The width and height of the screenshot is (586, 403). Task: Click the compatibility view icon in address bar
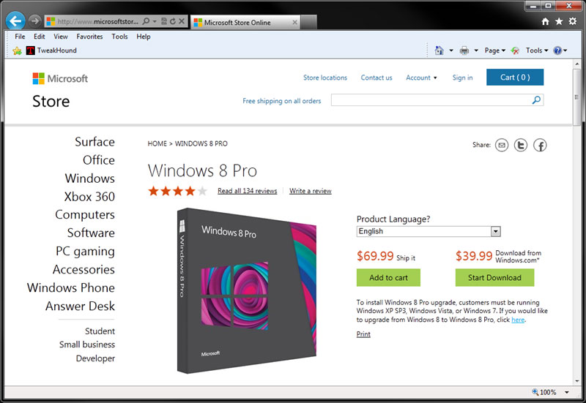pyautogui.click(x=163, y=21)
